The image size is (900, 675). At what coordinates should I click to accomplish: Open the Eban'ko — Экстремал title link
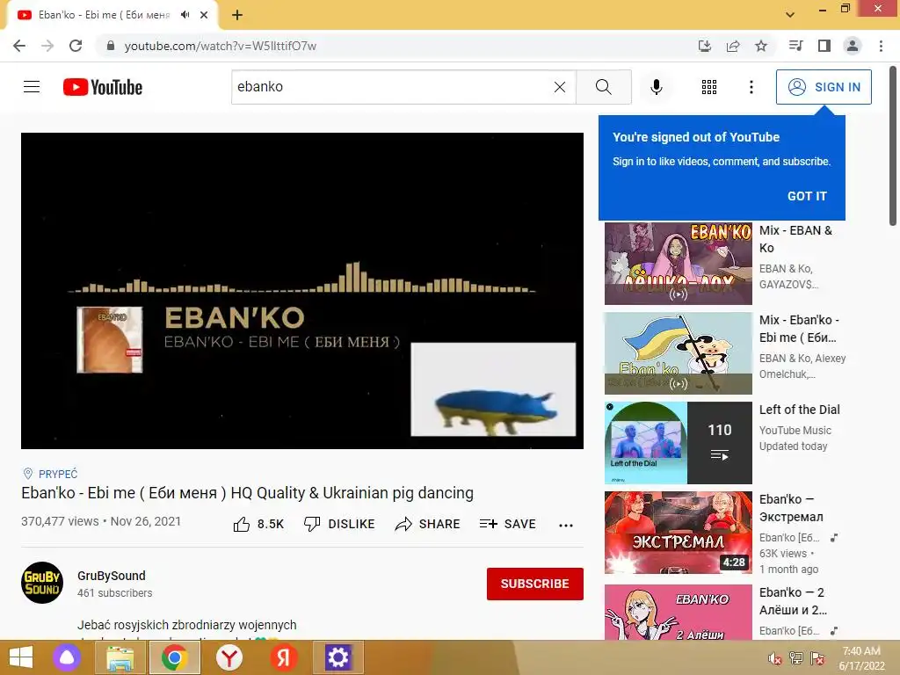click(x=790, y=507)
